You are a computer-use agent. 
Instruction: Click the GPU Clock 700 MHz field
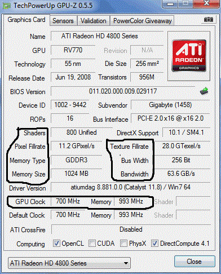click(x=68, y=201)
